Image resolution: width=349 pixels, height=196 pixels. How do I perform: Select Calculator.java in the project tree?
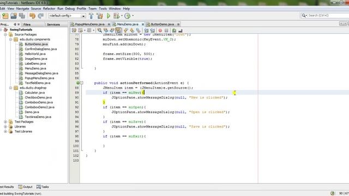tap(34, 93)
